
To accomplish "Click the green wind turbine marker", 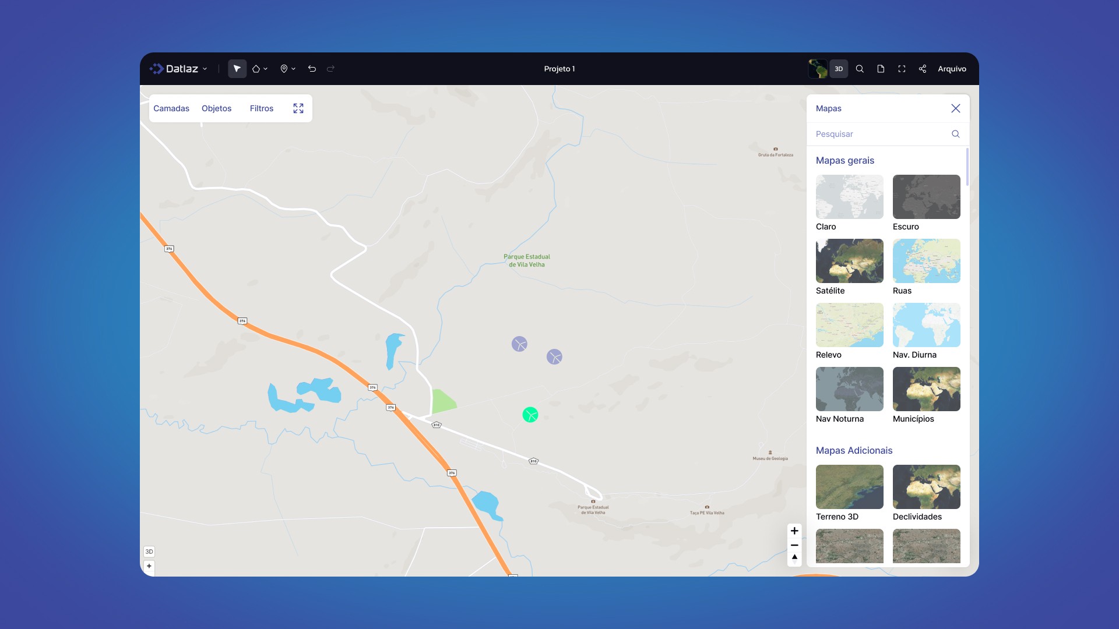I will (530, 415).
